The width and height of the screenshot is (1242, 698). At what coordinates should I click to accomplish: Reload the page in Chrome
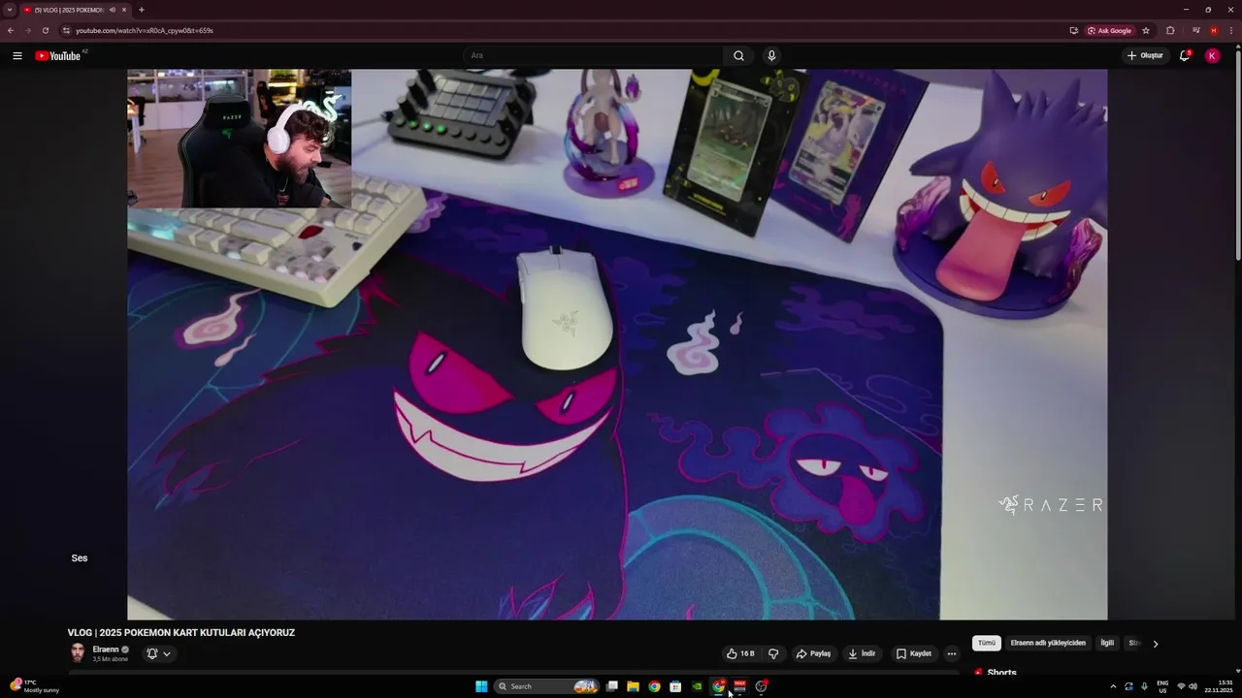[45, 30]
